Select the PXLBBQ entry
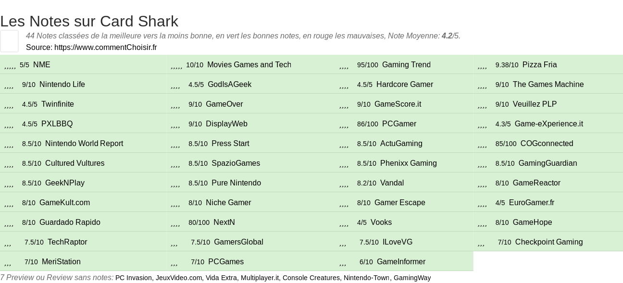 (x=83, y=123)
